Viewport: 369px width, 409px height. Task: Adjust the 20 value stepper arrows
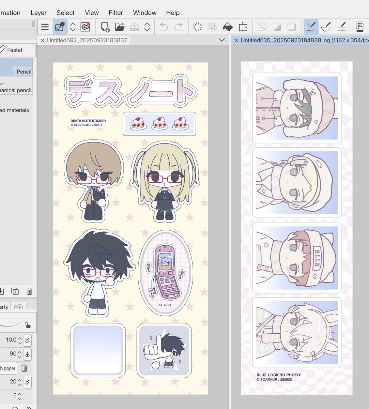pyautogui.click(x=19, y=382)
